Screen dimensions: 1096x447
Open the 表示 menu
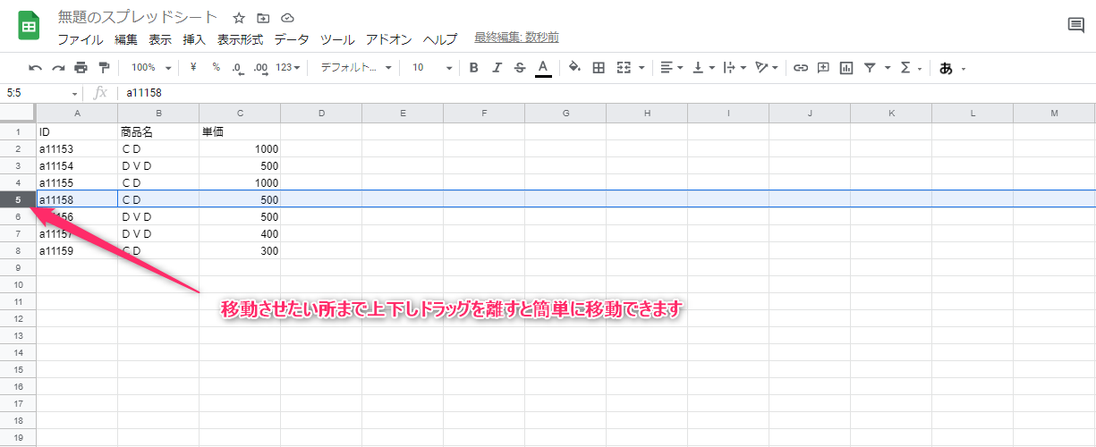(160, 39)
